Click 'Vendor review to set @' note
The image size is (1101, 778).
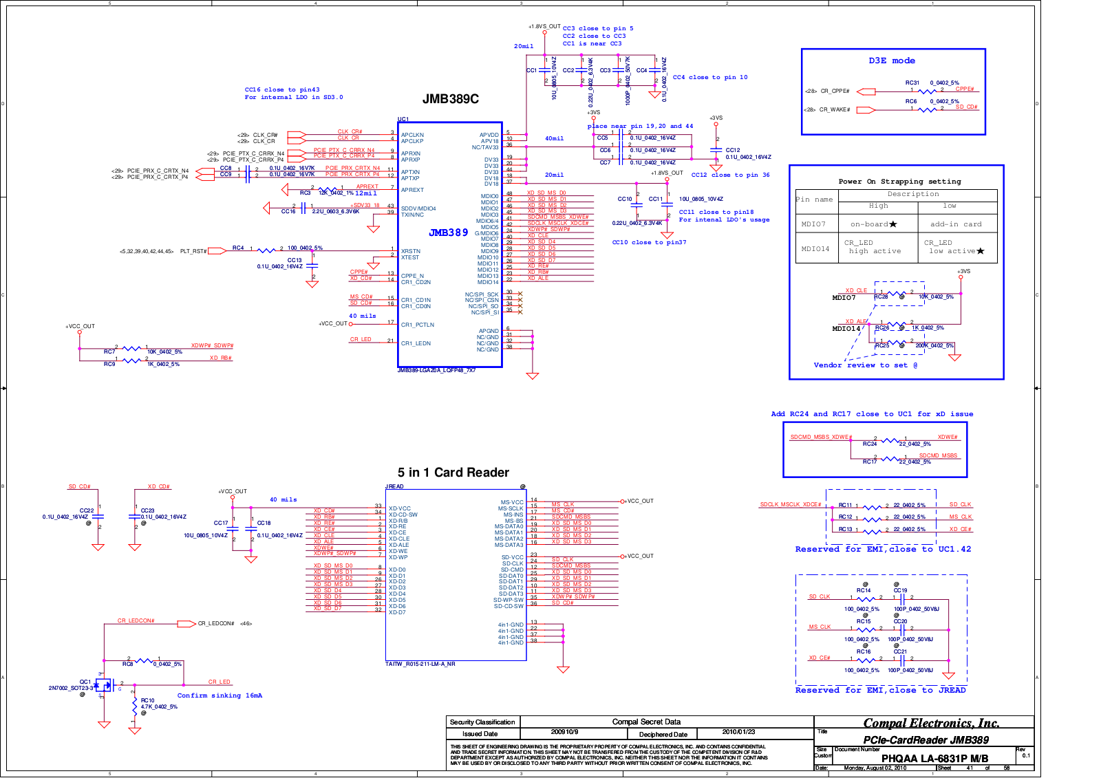pos(865,365)
